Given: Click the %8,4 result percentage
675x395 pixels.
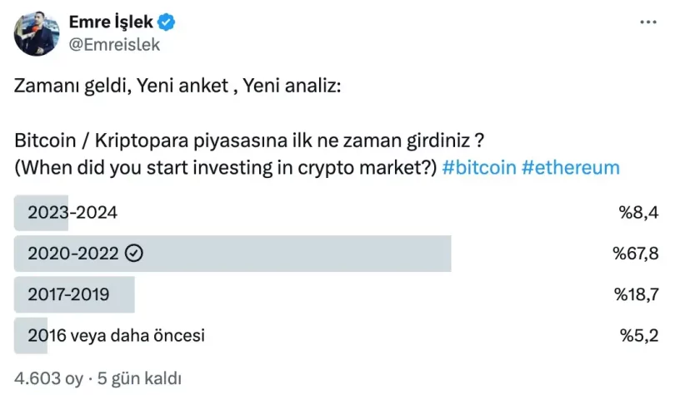Looking at the screenshot, I should pyautogui.click(x=639, y=213).
